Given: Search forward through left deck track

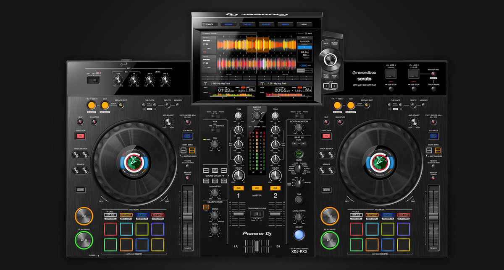Looking at the screenshot, I should pyautogui.click(x=85, y=170).
